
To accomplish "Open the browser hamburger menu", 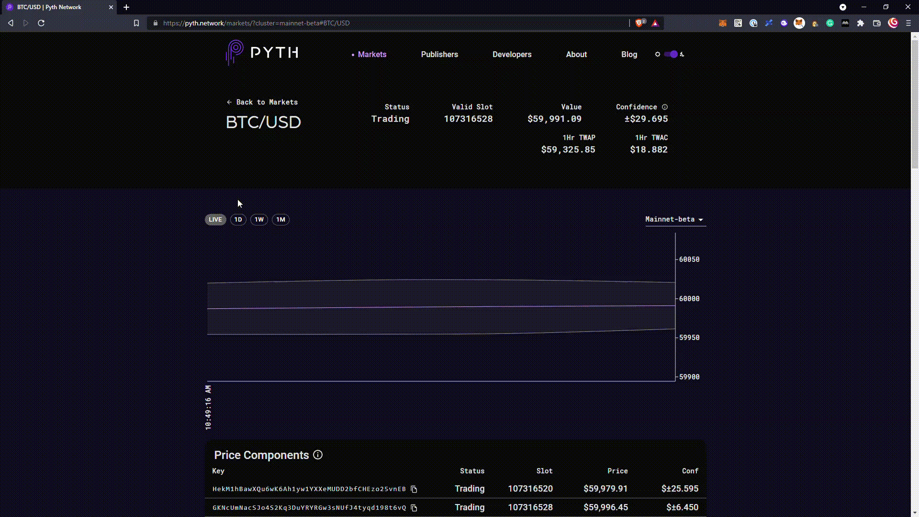I will (908, 23).
